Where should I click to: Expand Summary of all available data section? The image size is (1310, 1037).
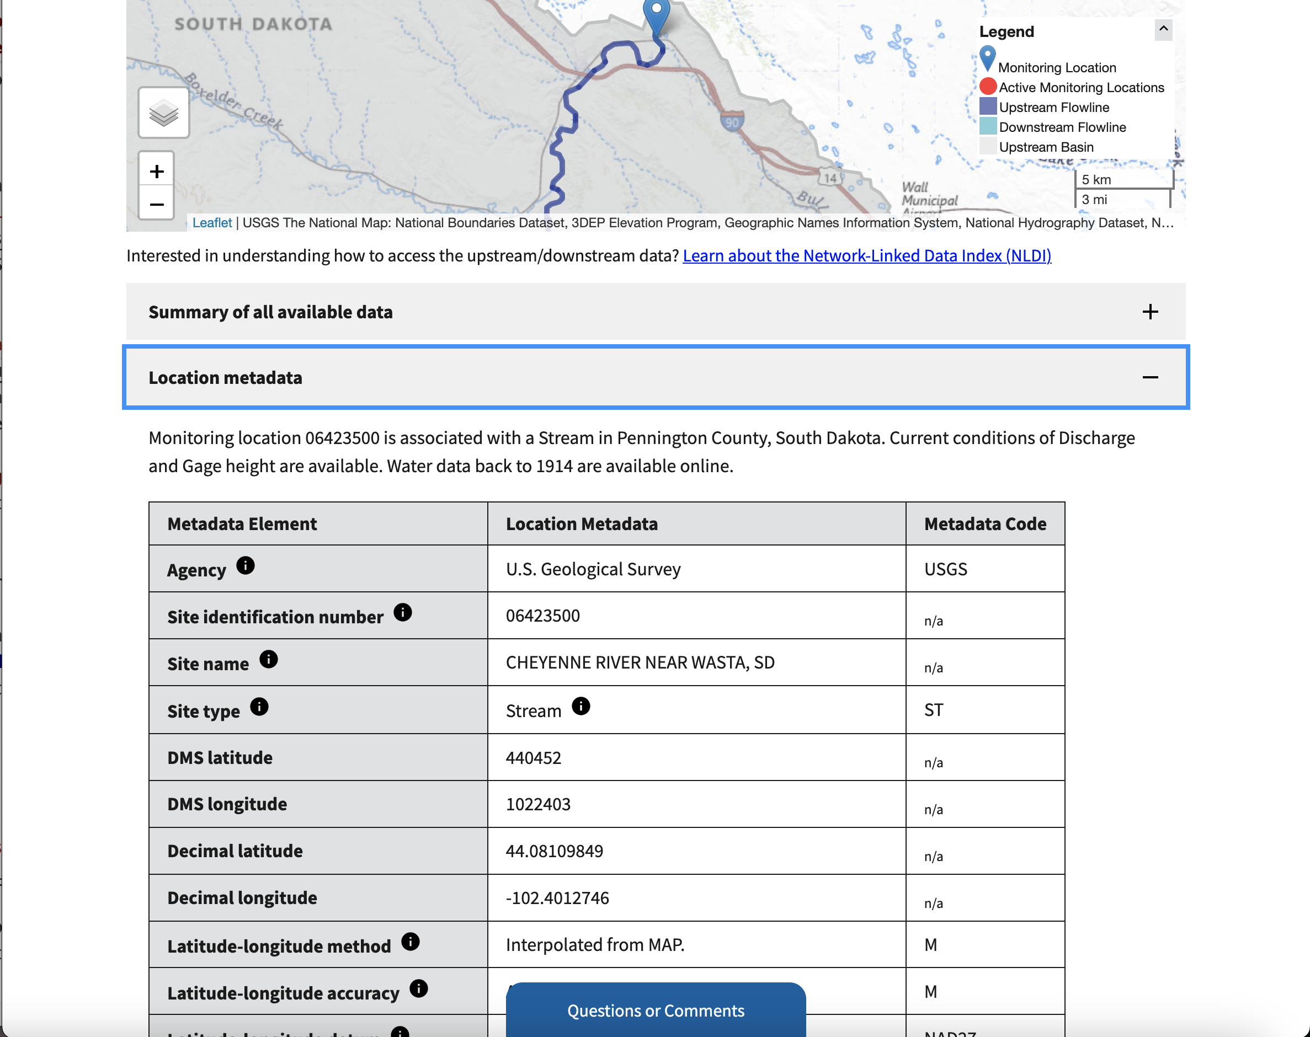[656, 312]
